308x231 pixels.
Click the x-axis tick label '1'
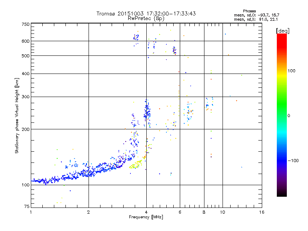click(x=31, y=212)
